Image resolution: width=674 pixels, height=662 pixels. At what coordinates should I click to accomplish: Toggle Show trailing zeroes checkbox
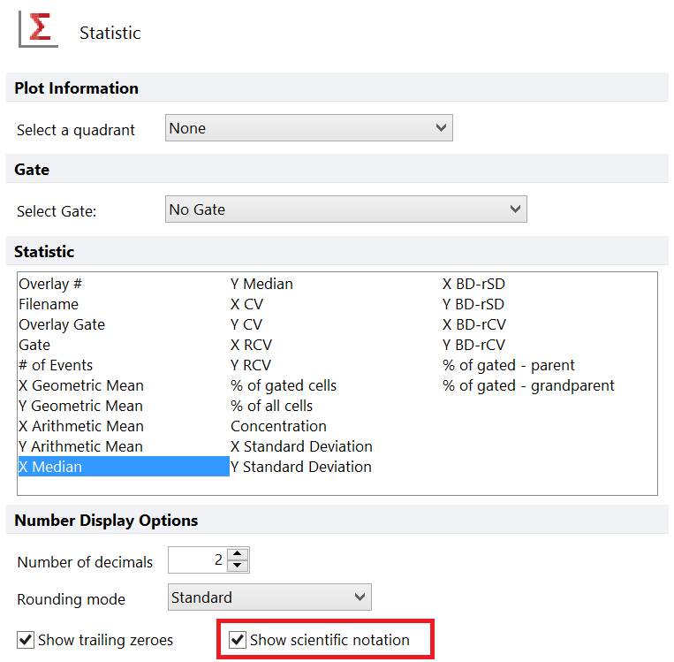click(x=27, y=640)
